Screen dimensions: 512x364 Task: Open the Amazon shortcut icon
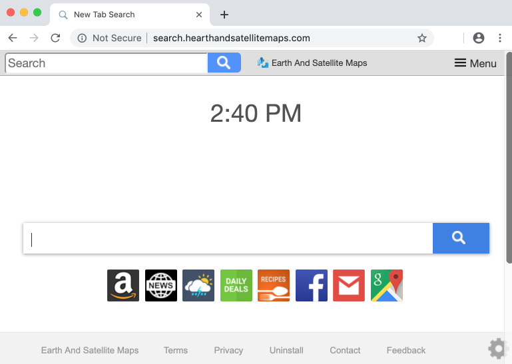123,285
